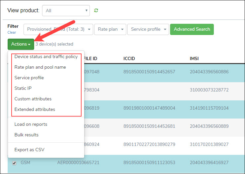Click the GSM cell in last row
Image resolution: width=245 pixels, height=174 pixels.
pos(25,163)
